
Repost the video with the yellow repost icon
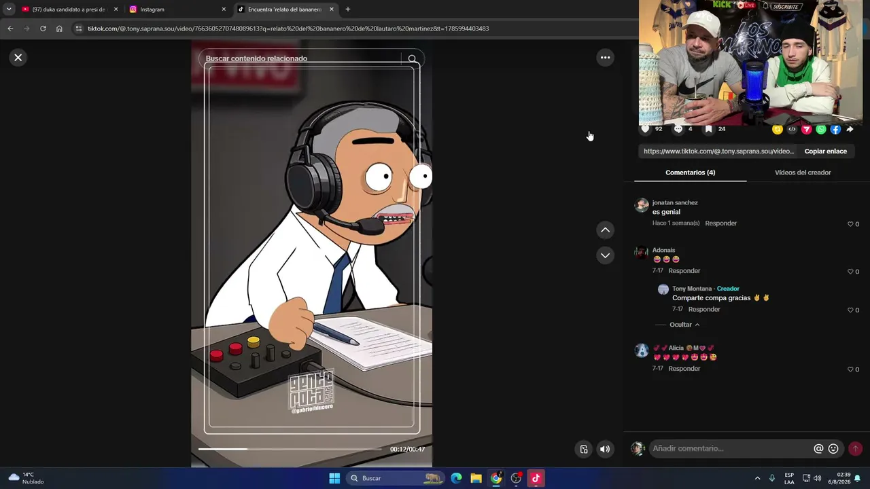(778, 130)
